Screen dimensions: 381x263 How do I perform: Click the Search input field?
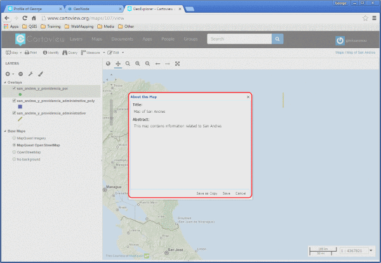click(239, 39)
